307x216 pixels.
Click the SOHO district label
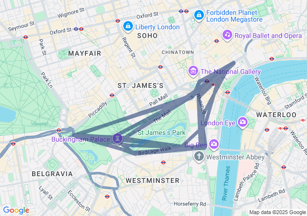coord(147,36)
